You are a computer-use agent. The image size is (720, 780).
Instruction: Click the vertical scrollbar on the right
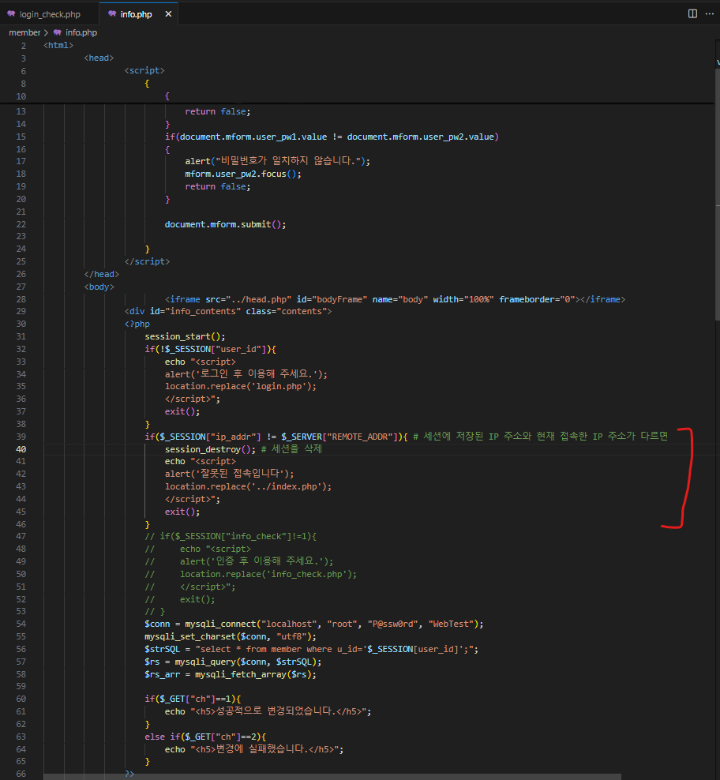click(717, 194)
